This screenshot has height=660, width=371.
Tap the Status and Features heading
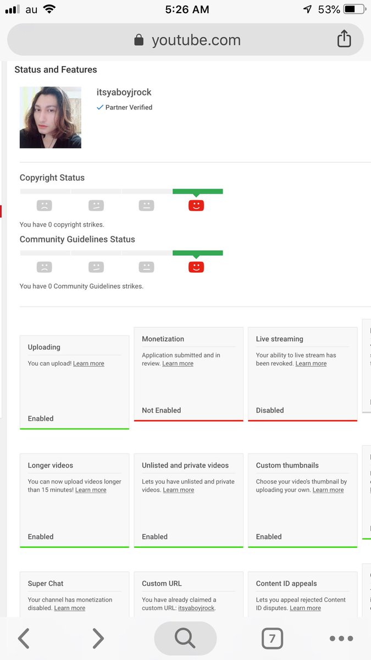tap(56, 69)
